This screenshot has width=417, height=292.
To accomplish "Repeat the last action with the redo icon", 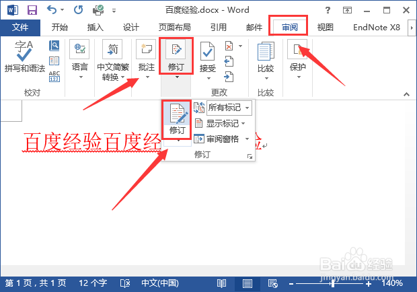I will [x=78, y=10].
